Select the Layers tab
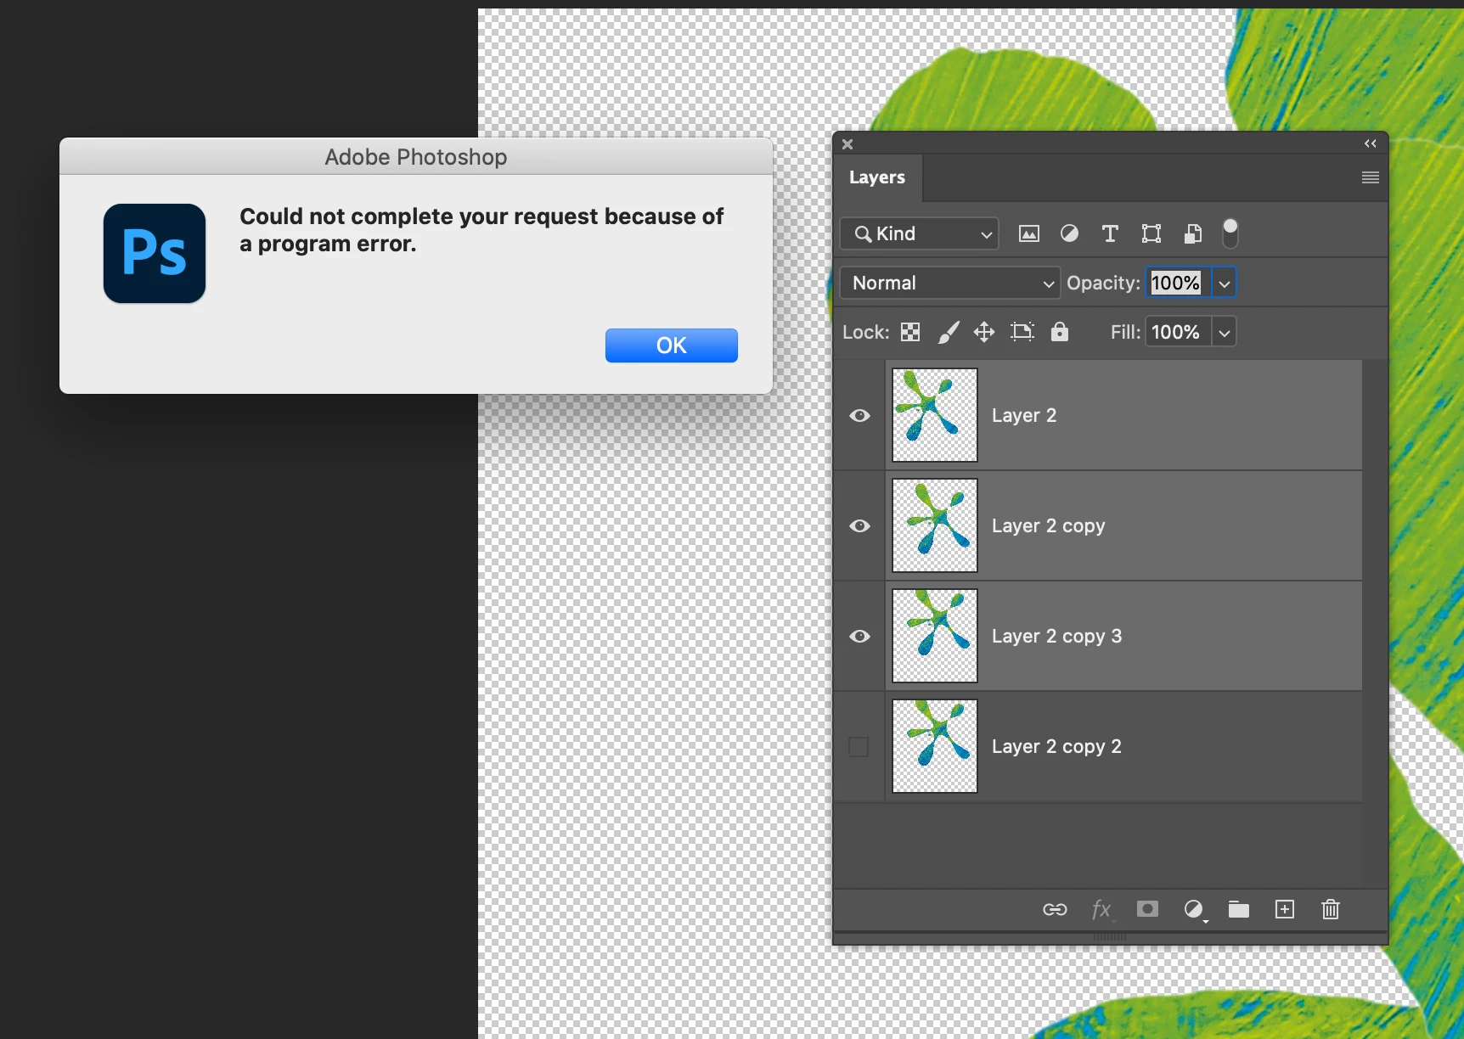 (x=877, y=177)
